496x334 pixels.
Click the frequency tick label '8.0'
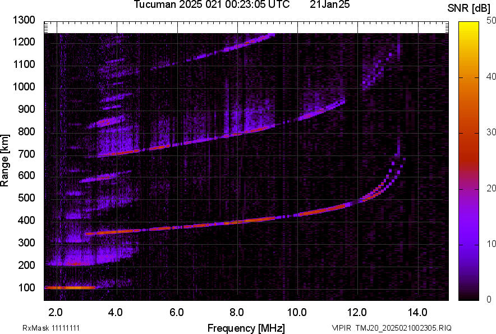[x=237, y=313]
